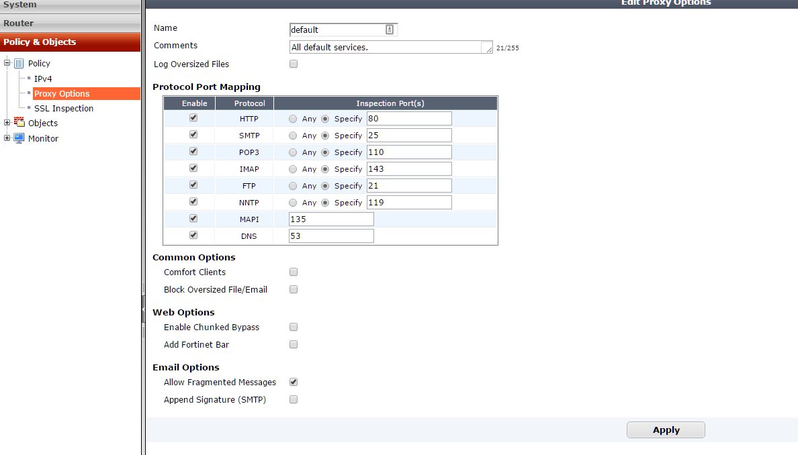Expand the Objects tree node

click(x=7, y=123)
